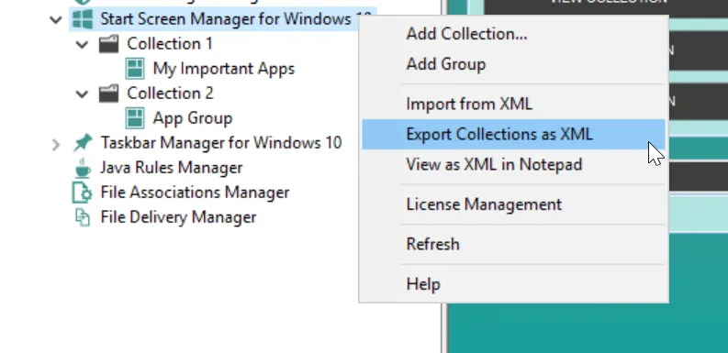Open License Management from the context menu
Screen dimensions: 728x353
pyautogui.click(x=513, y=204)
